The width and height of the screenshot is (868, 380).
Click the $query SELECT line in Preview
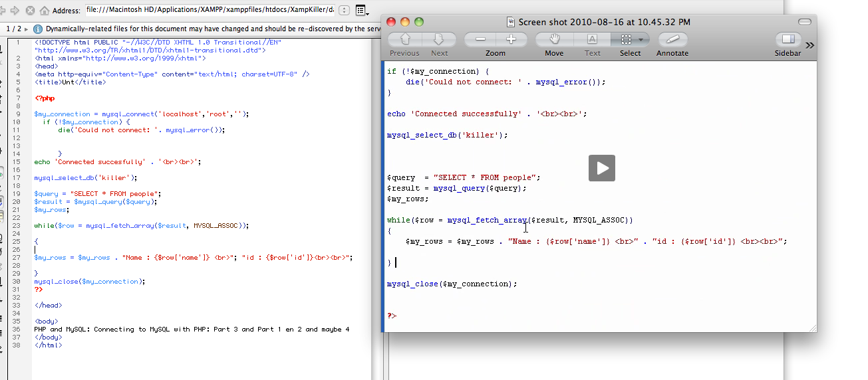464,177
